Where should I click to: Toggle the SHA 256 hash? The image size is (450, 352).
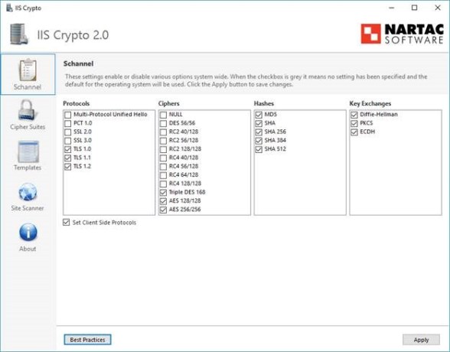(259, 132)
